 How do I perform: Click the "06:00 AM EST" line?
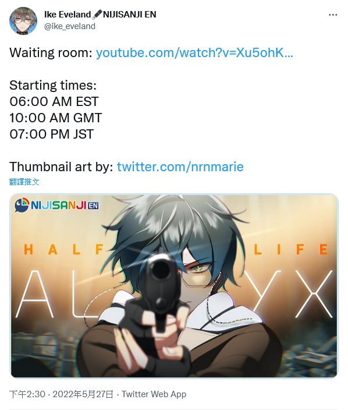coord(54,102)
